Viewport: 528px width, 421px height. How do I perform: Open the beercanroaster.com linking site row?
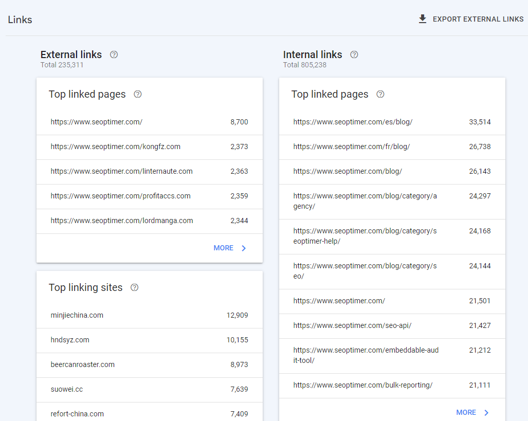tap(149, 365)
